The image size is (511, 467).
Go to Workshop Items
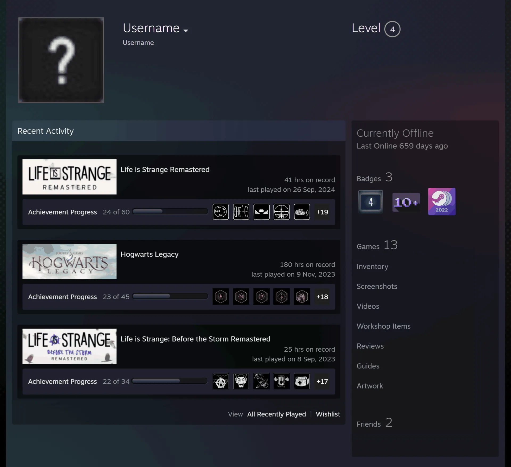(384, 326)
